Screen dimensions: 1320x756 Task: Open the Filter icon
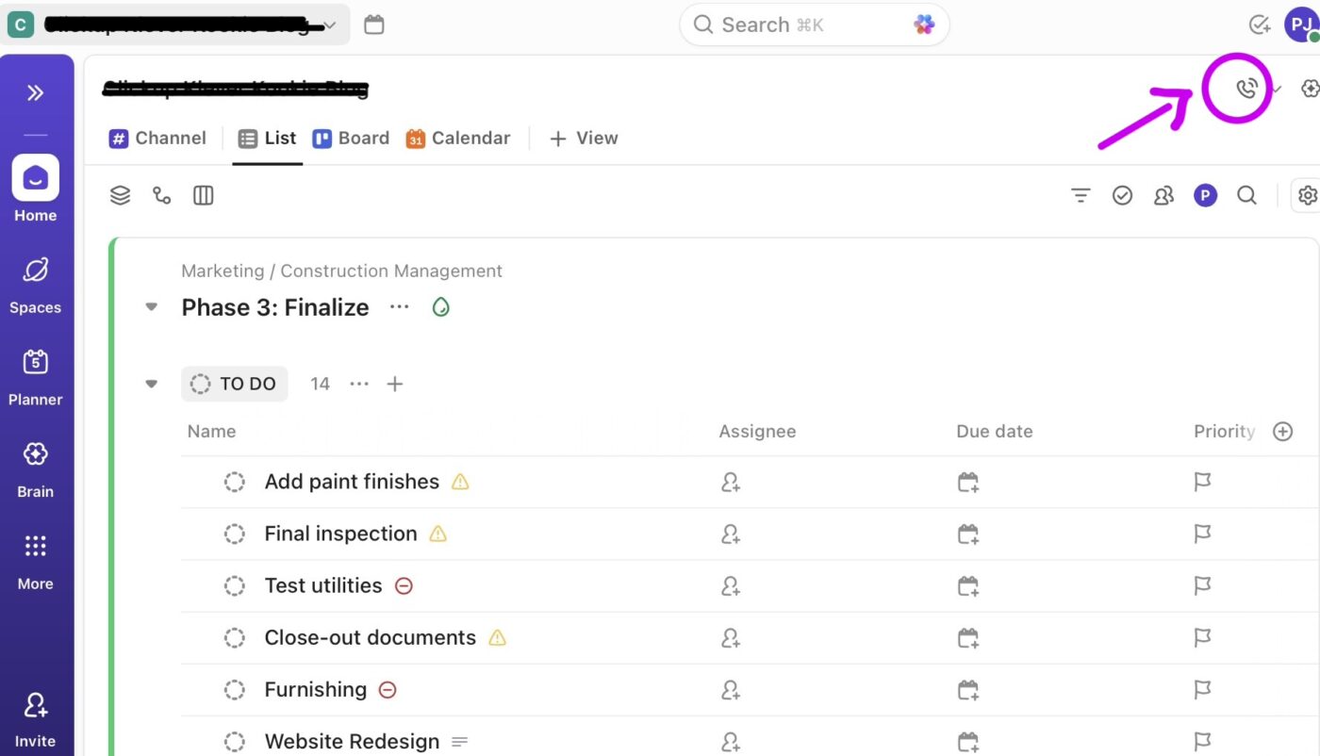[1080, 195]
